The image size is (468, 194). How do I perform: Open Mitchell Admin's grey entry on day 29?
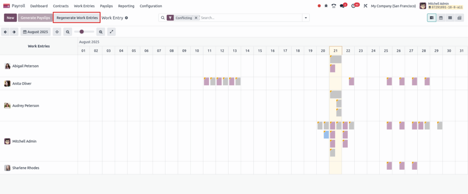click(440, 126)
